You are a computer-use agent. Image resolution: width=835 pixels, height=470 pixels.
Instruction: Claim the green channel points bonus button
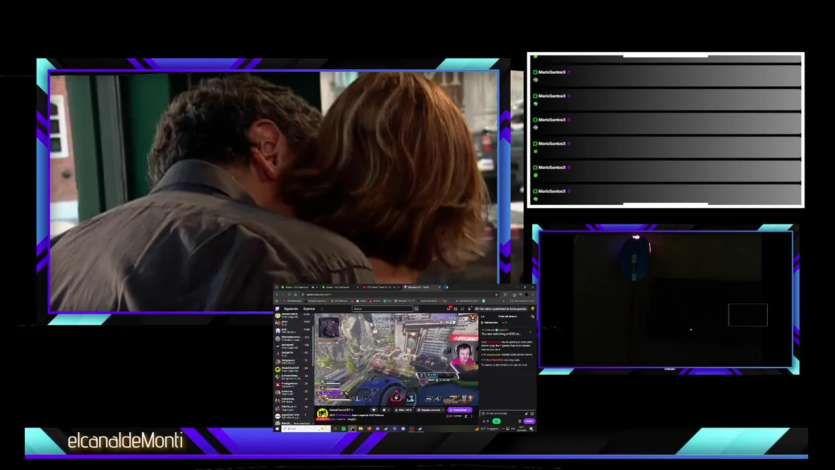[x=496, y=421]
